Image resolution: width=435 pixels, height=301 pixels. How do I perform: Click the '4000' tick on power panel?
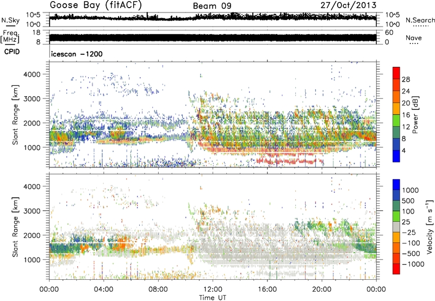point(32,74)
